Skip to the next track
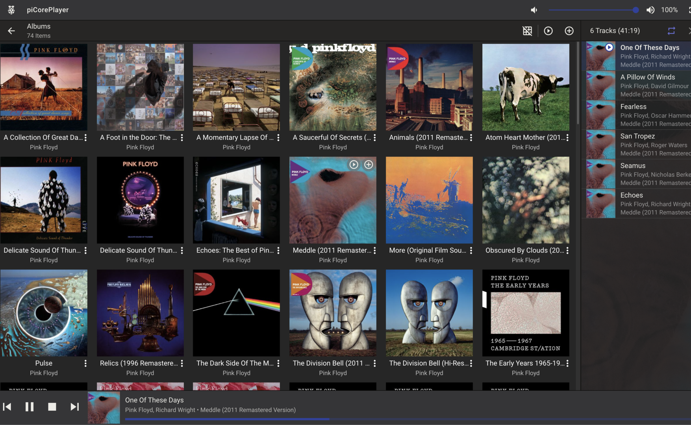 [74, 407]
